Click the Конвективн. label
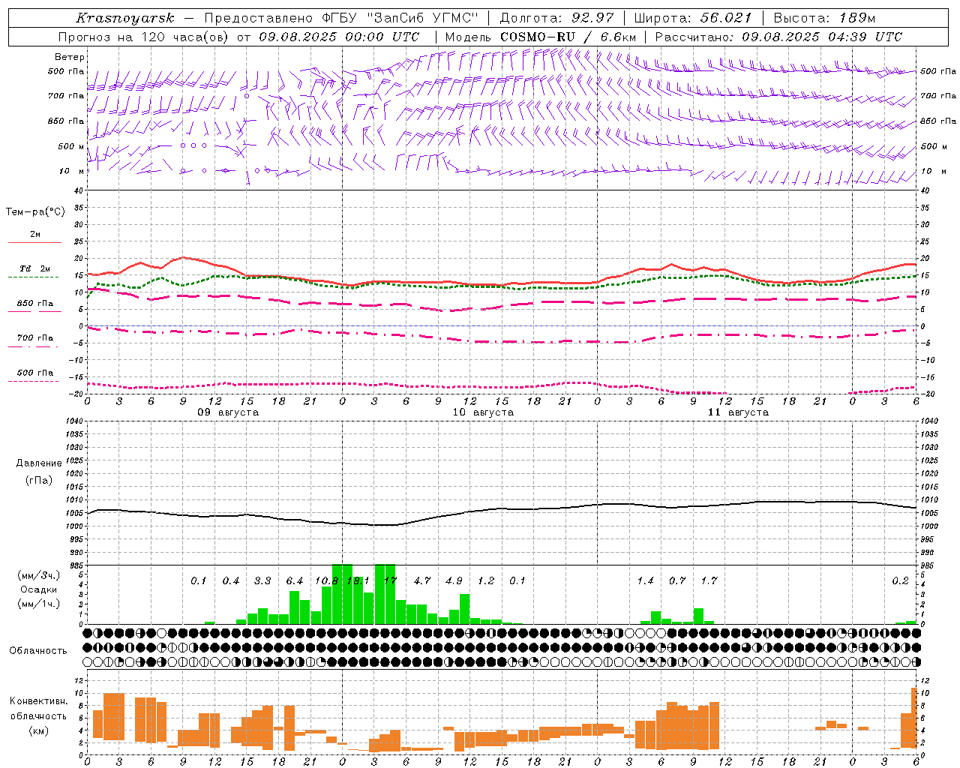This screenshot has height=768, width=960. [x=38, y=701]
